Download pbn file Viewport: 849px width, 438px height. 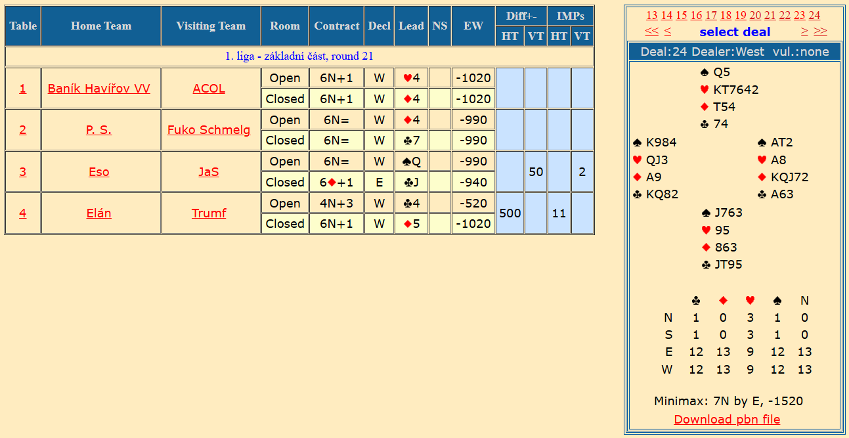pos(727,419)
